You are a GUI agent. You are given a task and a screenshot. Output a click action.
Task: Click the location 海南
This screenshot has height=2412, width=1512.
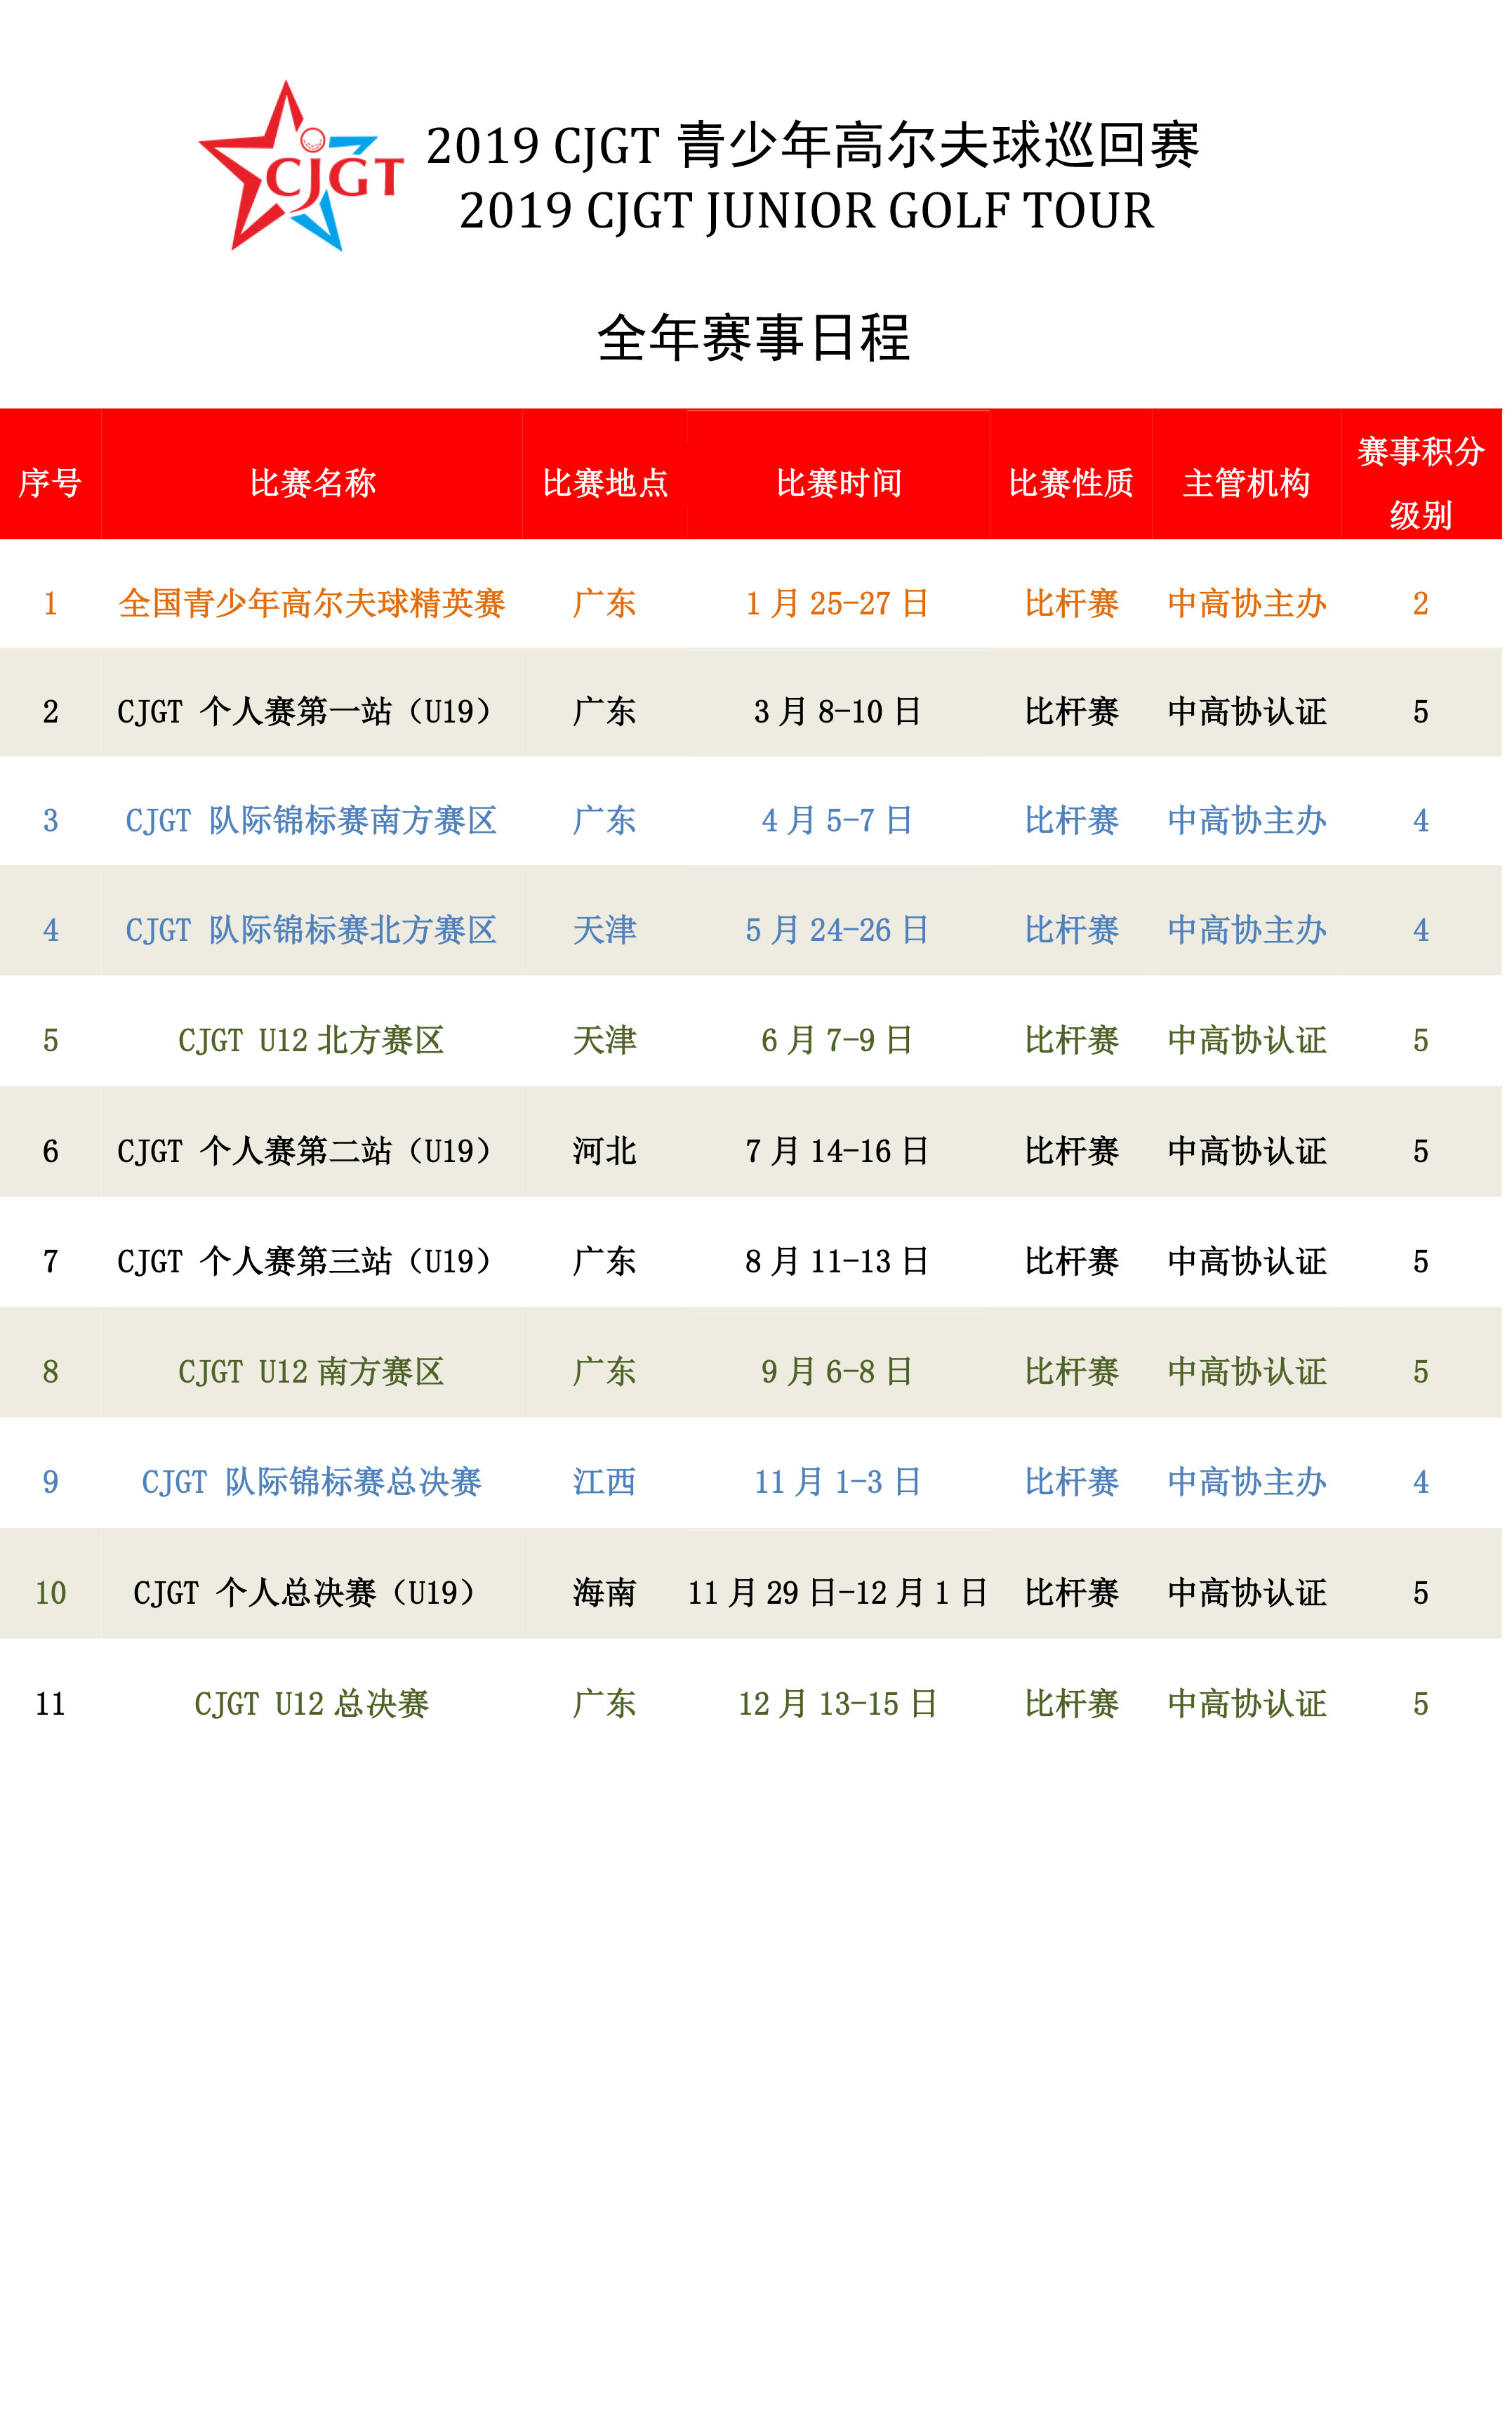605,1593
